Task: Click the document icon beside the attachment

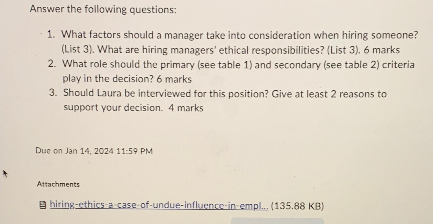Action: (x=43, y=205)
